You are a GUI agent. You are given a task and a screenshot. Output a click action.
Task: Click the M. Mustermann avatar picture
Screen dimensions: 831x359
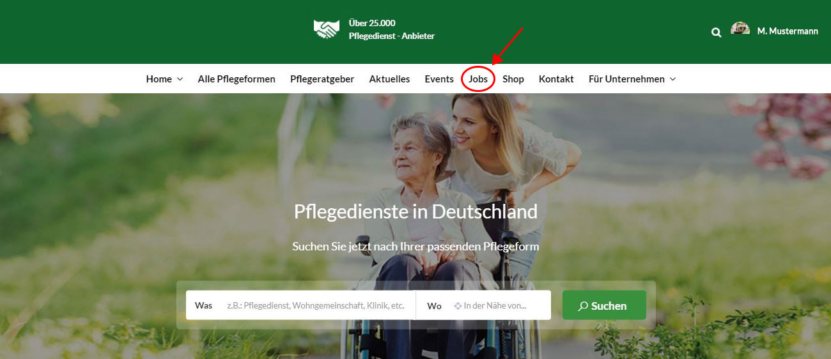pyautogui.click(x=740, y=28)
